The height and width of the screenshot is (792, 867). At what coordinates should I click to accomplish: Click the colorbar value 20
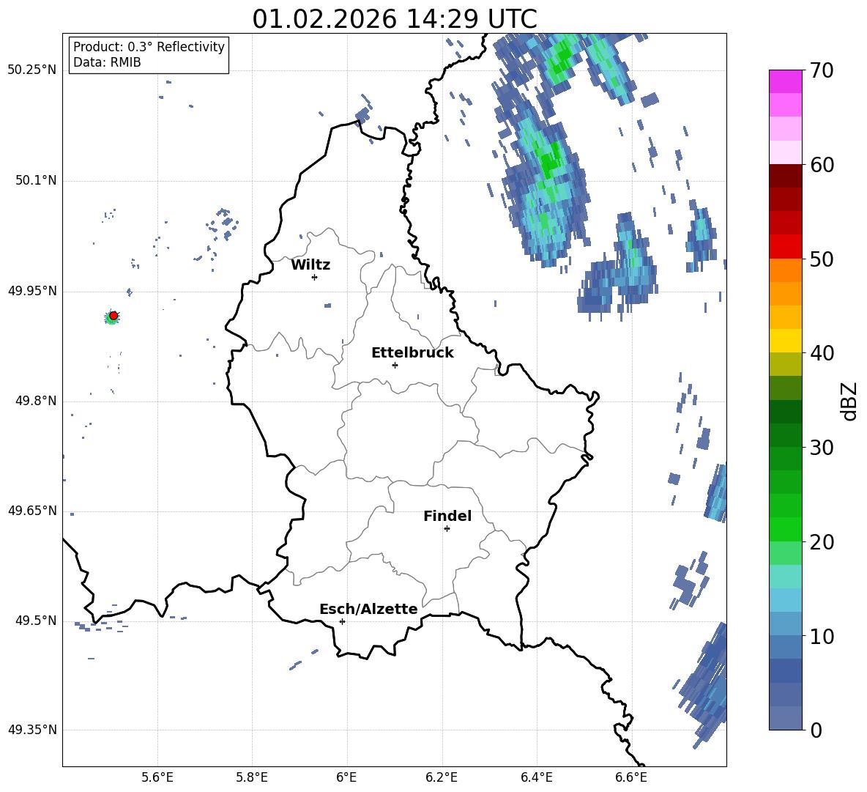(x=822, y=542)
